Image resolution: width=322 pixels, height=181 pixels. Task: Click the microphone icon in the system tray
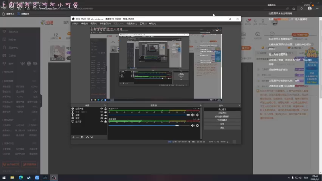point(293,178)
